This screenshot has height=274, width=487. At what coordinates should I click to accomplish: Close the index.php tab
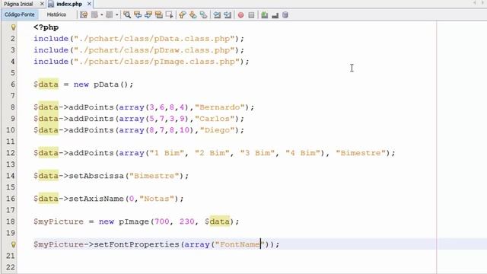(89, 4)
